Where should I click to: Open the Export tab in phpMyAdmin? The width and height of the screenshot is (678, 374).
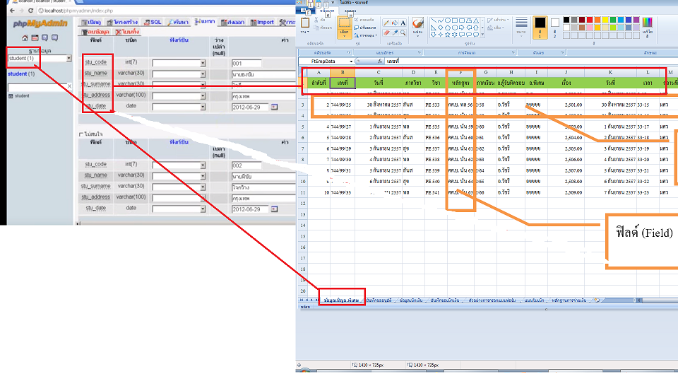[x=232, y=22]
